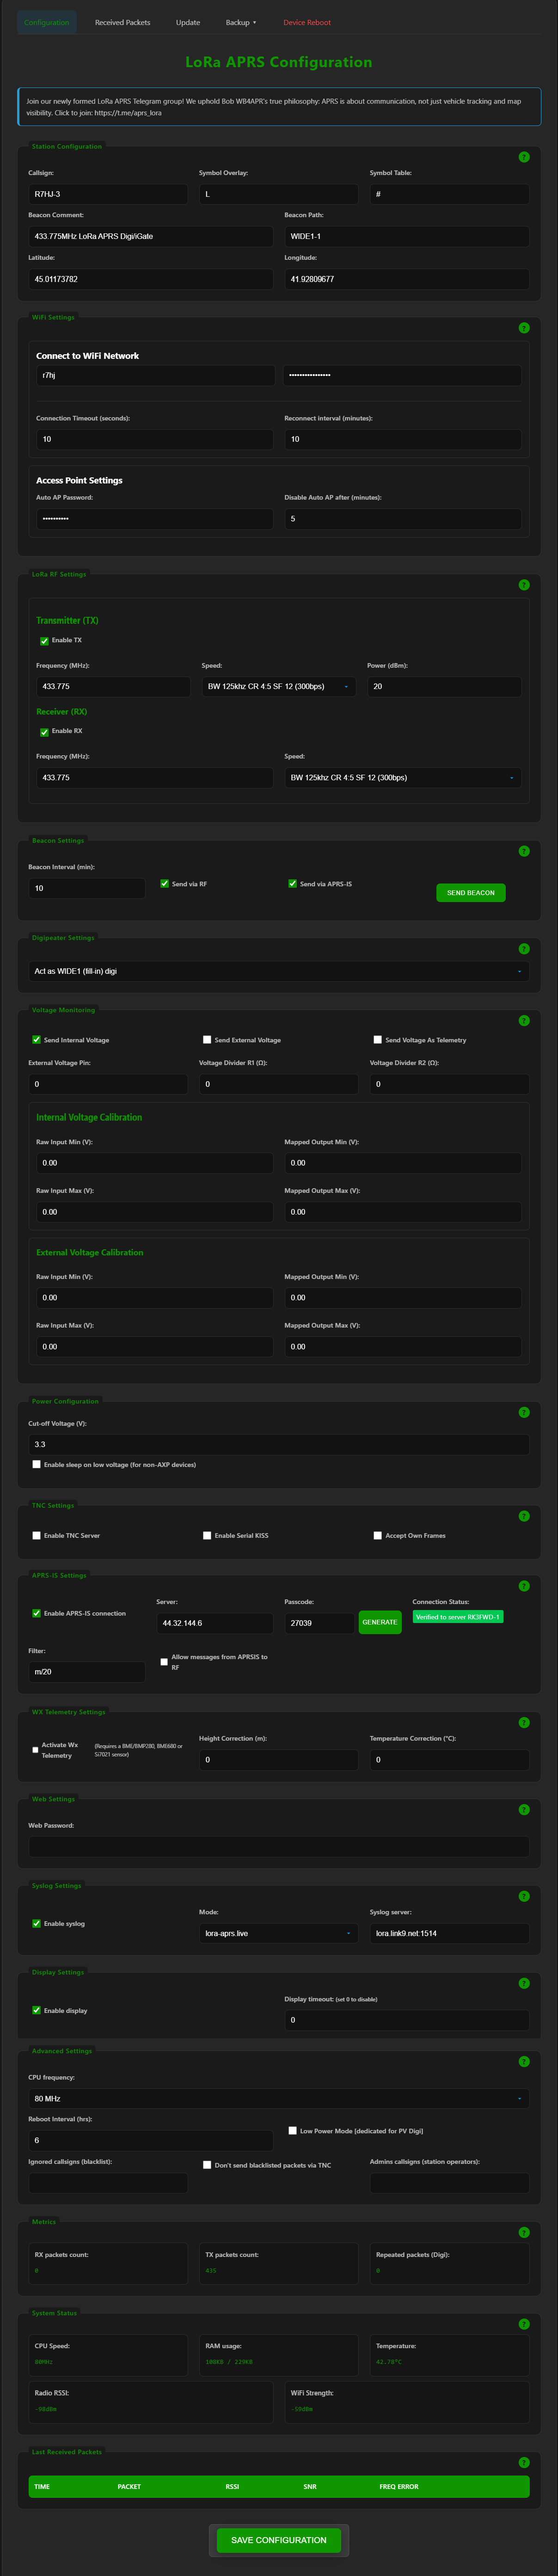Switch to Received Packets tab
558x2576 pixels.
point(123,22)
